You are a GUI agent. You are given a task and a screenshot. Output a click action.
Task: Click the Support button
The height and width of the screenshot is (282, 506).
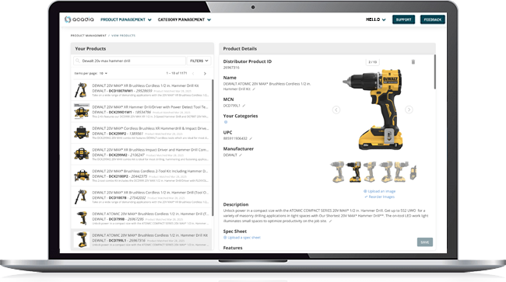(403, 19)
